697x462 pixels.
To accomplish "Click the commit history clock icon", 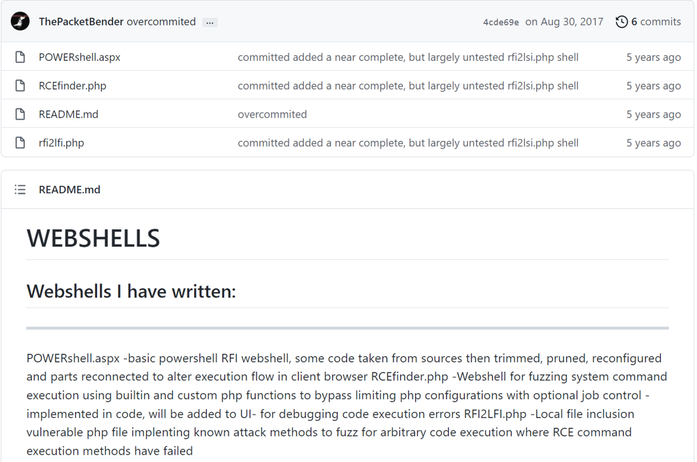I will 621,21.
